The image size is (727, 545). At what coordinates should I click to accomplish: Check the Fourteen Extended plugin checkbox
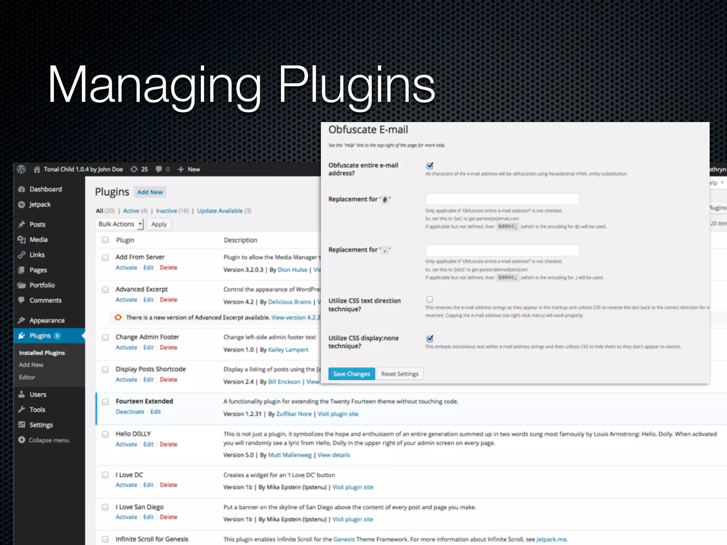pos(105,402)
